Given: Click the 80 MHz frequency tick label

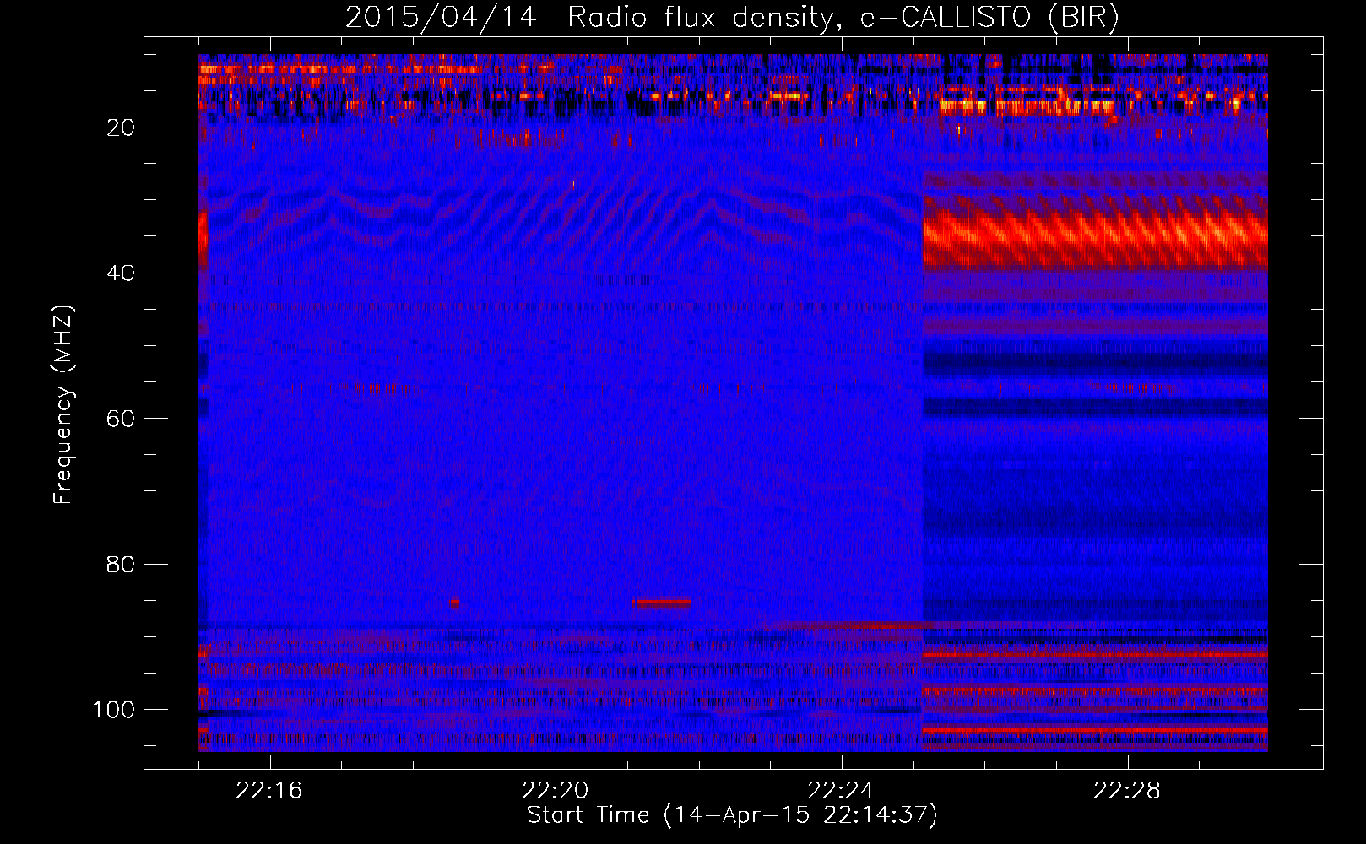Looking at the screenshot, I should [x=121, y=565].
